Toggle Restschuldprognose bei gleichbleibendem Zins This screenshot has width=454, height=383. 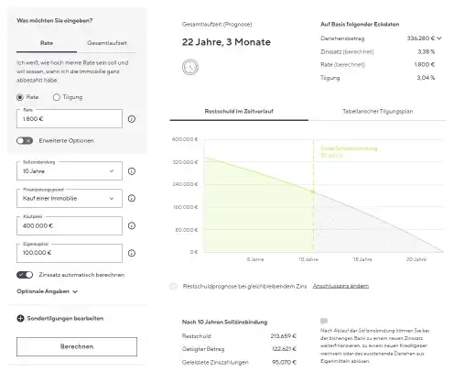[173, 287]
